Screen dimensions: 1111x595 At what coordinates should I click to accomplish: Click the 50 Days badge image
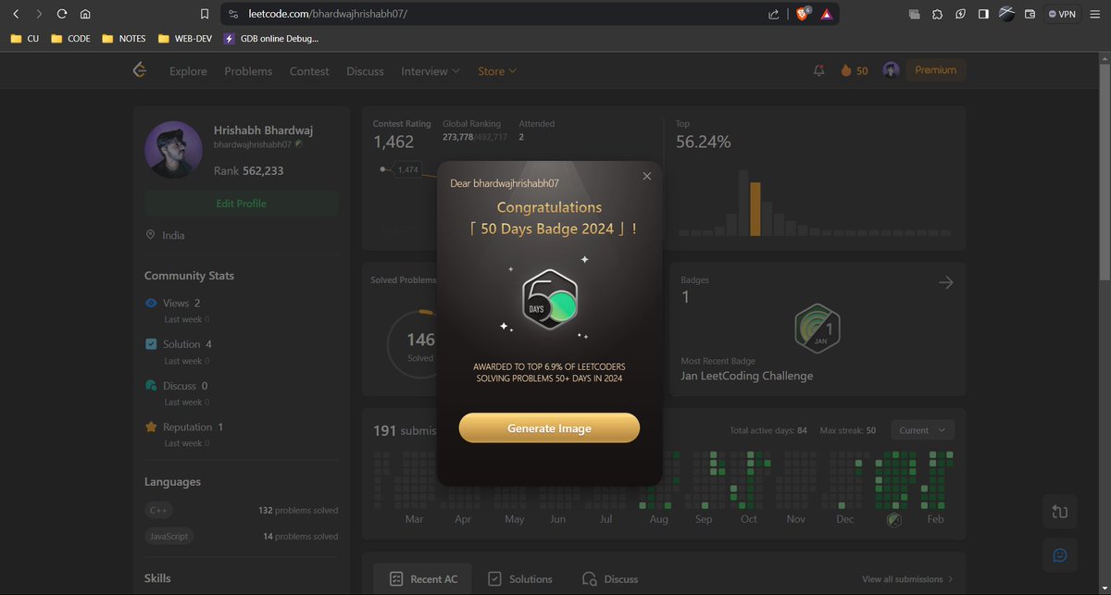pos(550,301)
